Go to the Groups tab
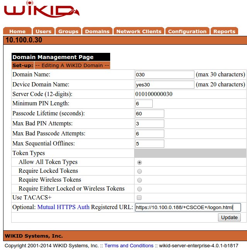Screen dimensions: 247x250 (68, 32)
